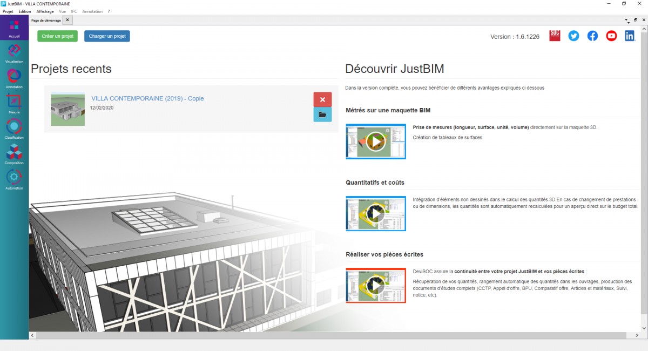Click the float document window button
Viewport: 648px width, 351px height.
tap(635, 20)
